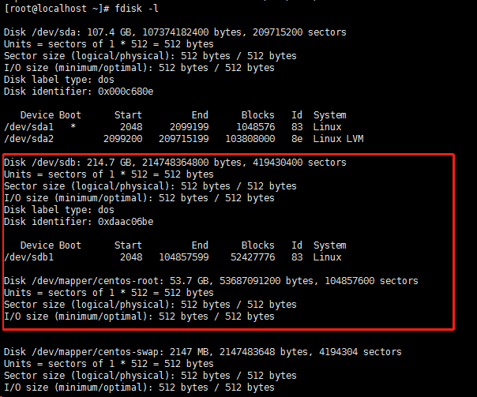Select End value '2099199'

pos(190,127)
